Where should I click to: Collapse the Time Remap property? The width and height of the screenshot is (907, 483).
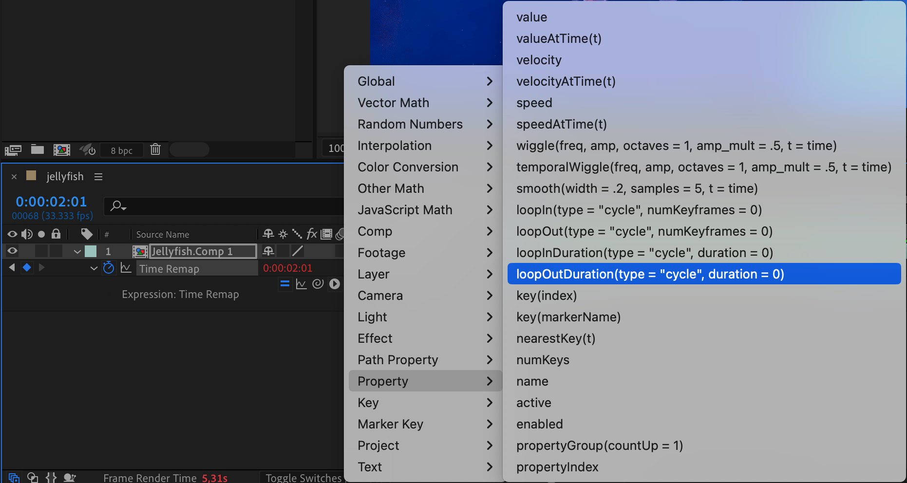(x=94, y=268)
